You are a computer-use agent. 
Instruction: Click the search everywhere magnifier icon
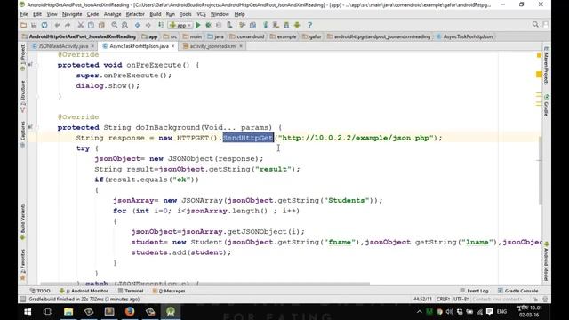click(x=535, y=25)
